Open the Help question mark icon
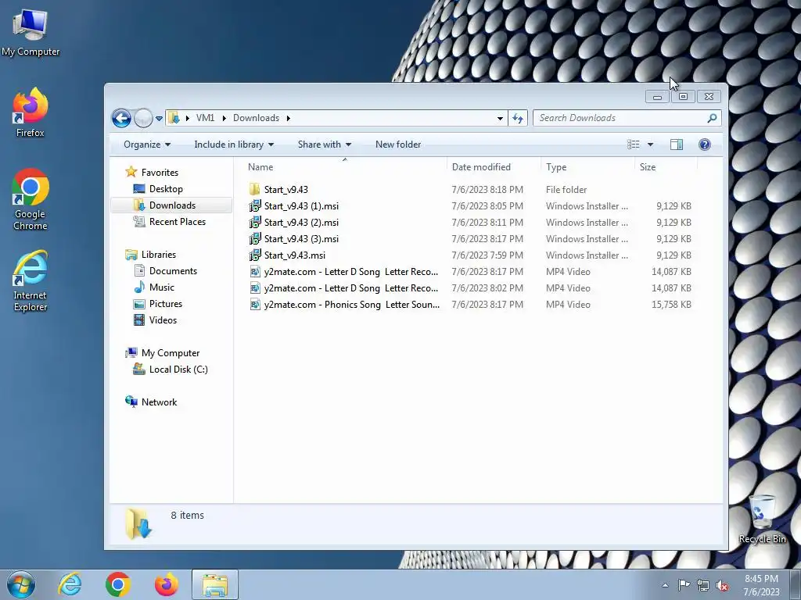The image size is (801, 600). (705, 145)
